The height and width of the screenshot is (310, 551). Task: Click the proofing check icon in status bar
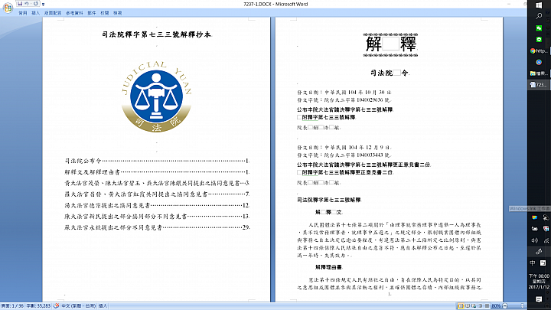pyautogui.click(x=56, y=306)
